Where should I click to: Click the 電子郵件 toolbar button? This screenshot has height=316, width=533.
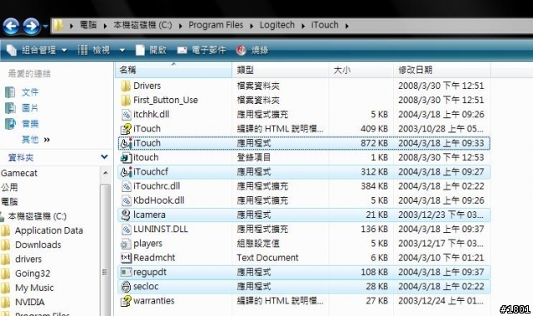pos(202,50)
